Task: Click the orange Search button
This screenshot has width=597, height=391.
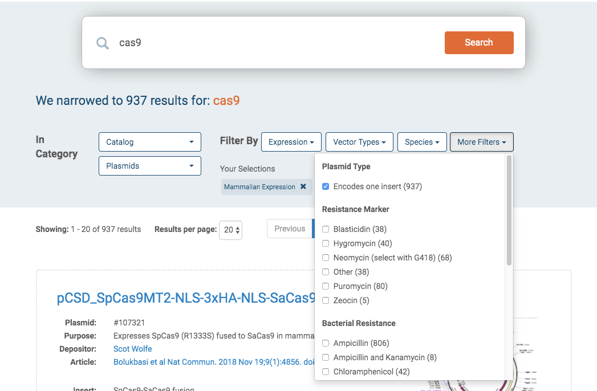Action: 479,43
